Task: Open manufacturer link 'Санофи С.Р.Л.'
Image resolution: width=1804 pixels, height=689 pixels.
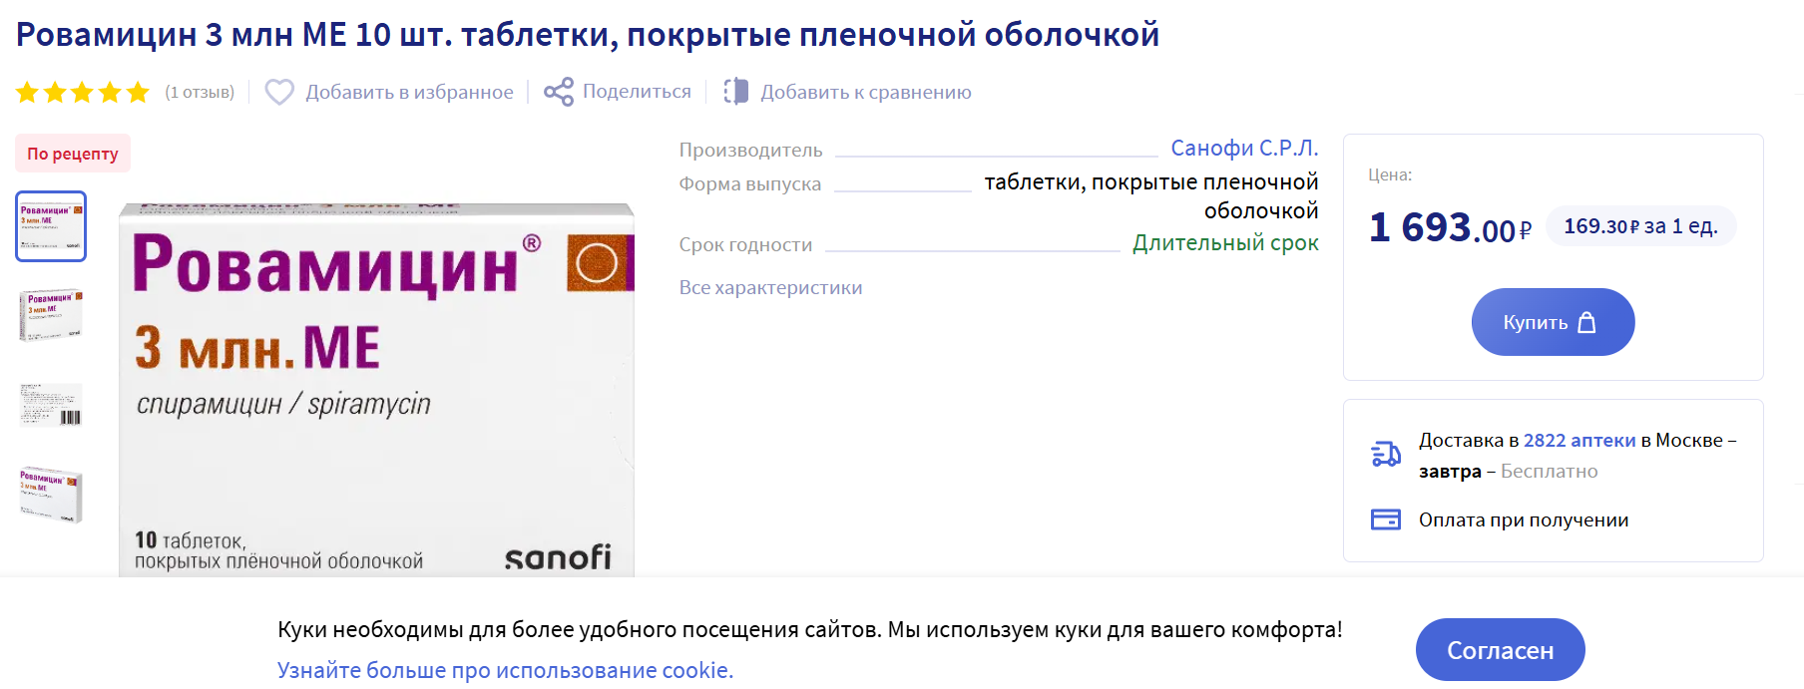Action: coord(1244,148)
